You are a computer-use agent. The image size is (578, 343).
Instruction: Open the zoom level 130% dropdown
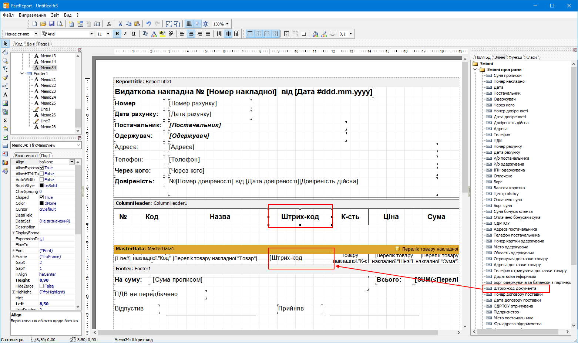pos(227,24)
